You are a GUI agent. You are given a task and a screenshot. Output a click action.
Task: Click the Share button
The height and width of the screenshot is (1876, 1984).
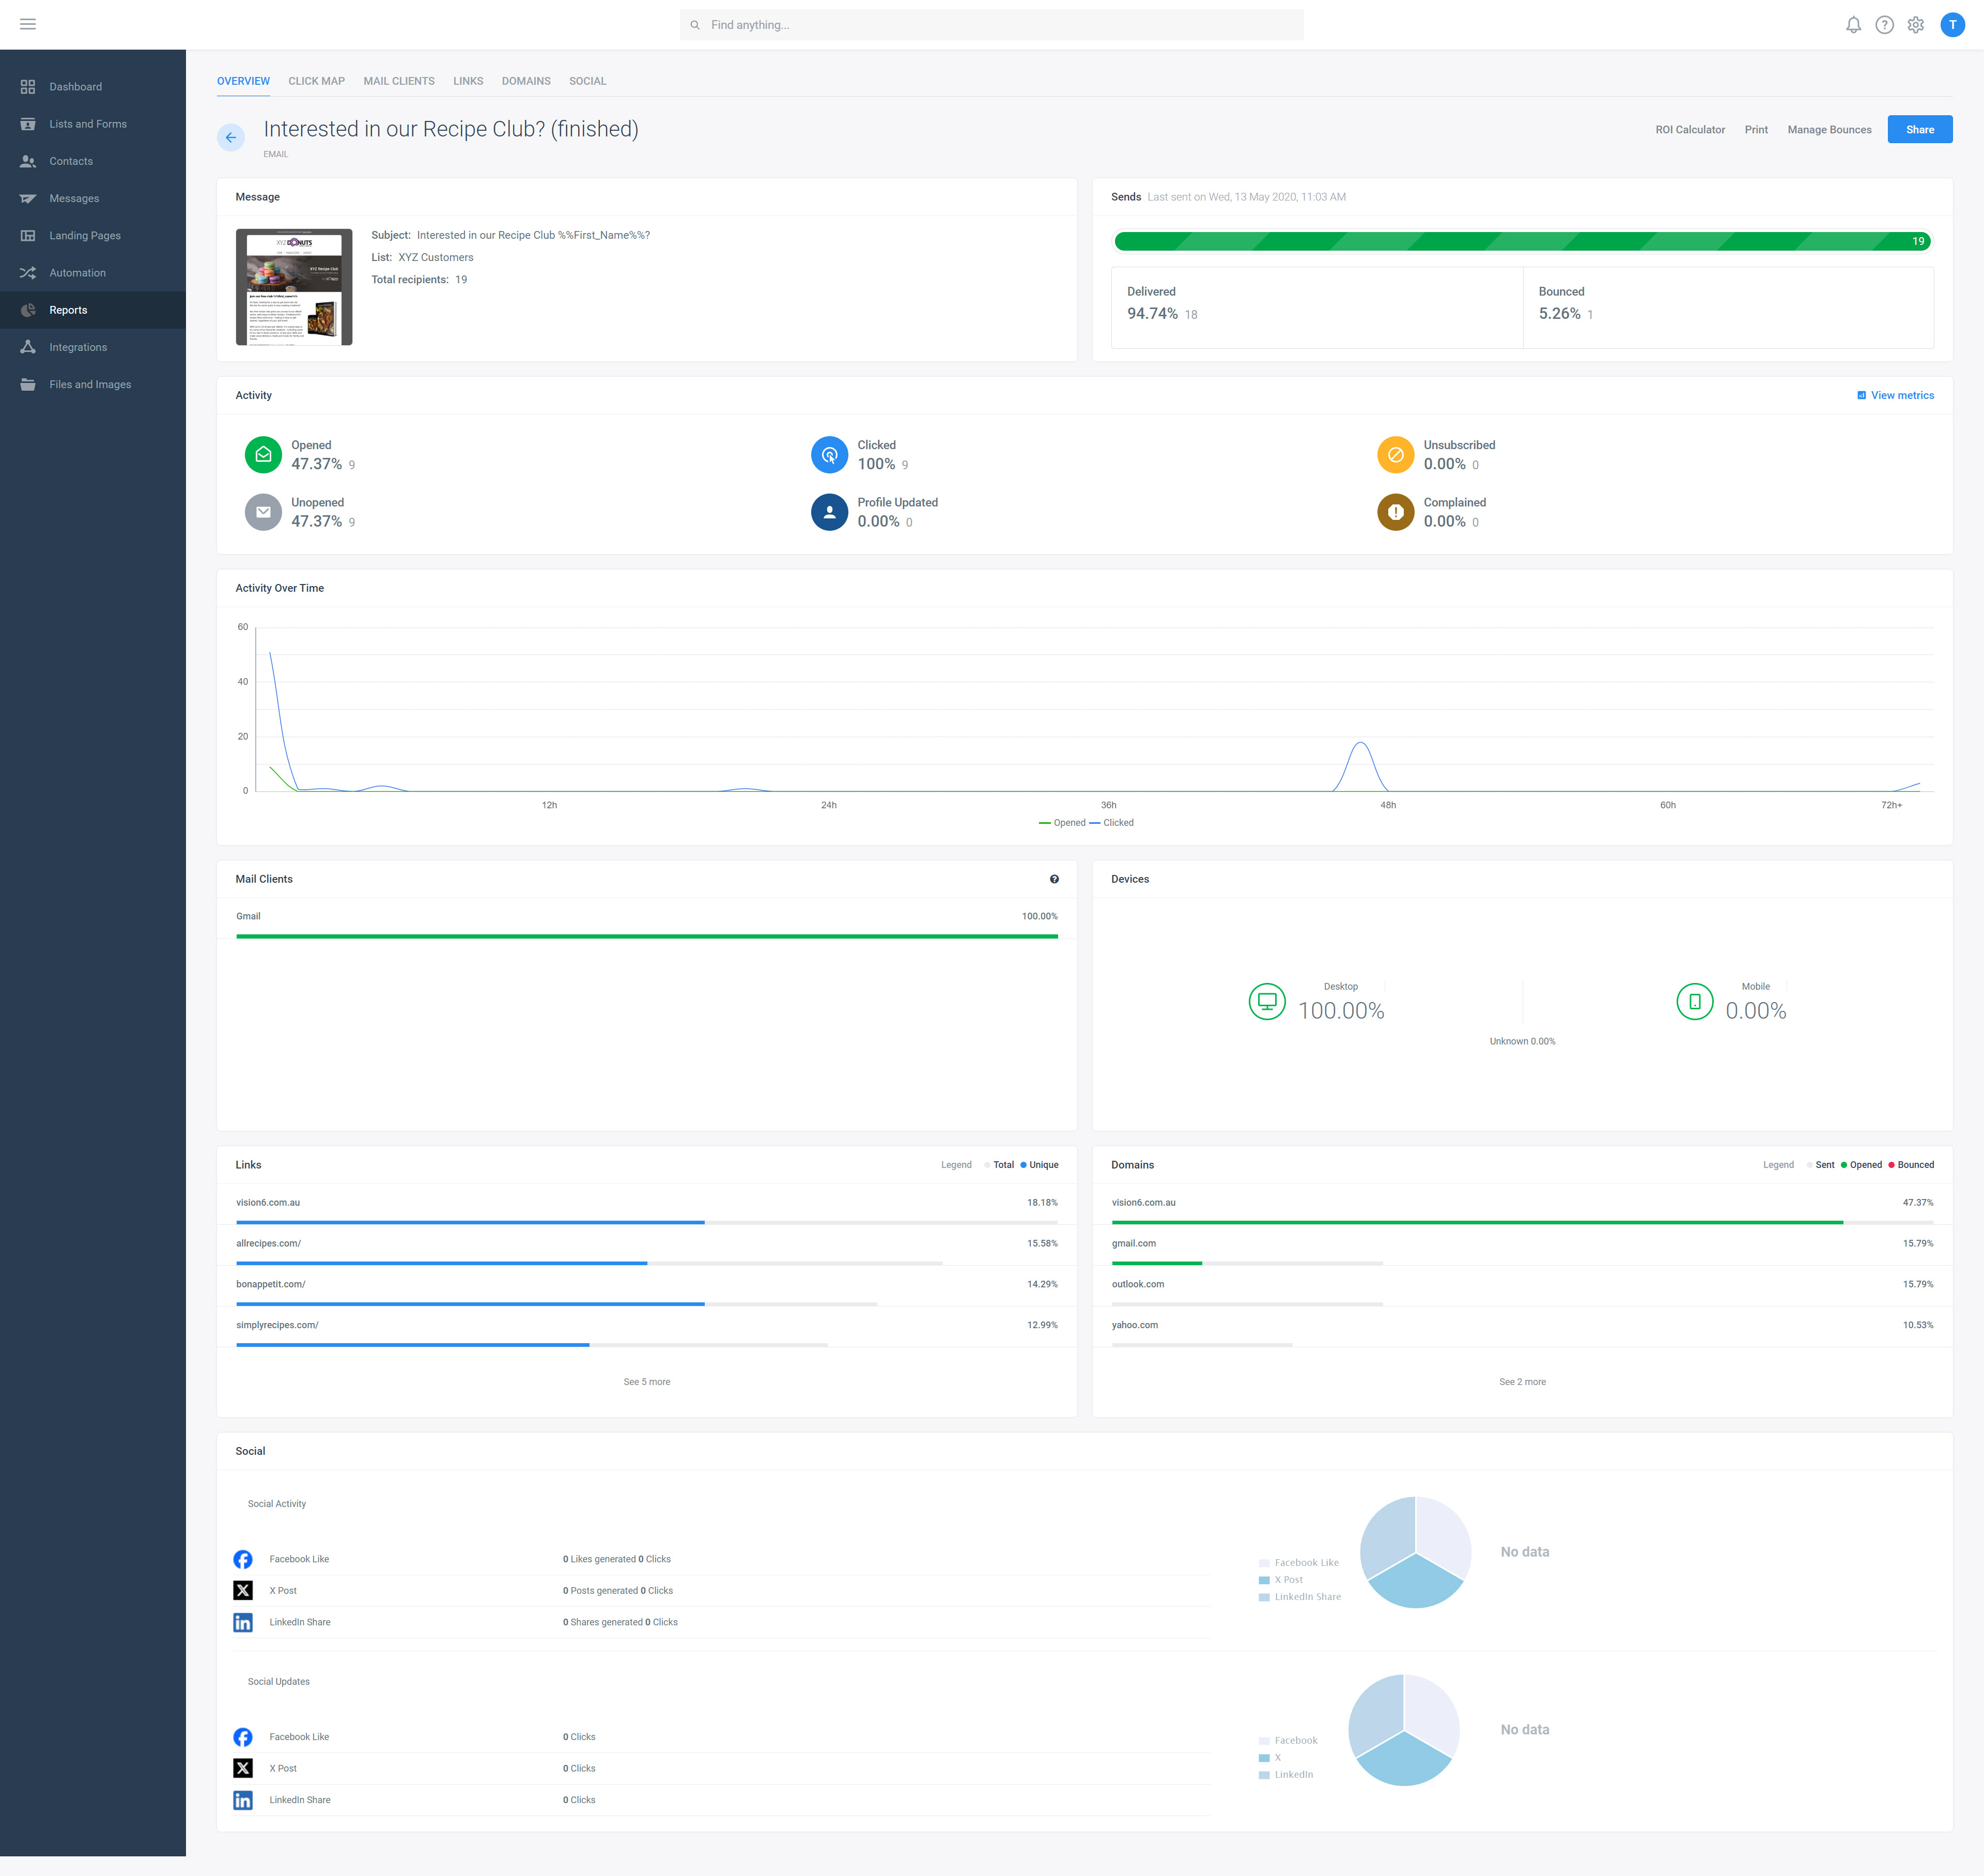coord(1919,129)
